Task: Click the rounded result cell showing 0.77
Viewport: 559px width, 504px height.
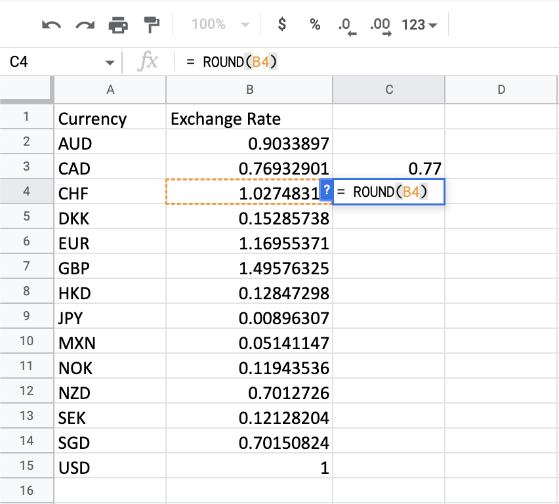Action: (389, 167)
